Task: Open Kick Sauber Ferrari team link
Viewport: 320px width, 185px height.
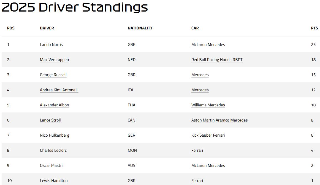Action: pyautogui.click(x=208, y=135)
